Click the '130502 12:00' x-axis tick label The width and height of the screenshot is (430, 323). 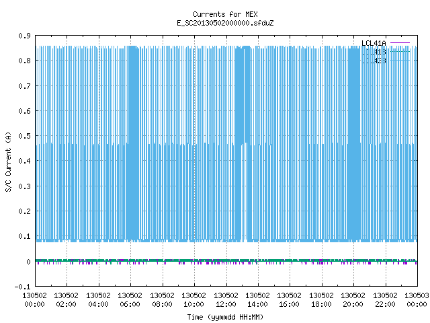point(226,300)
